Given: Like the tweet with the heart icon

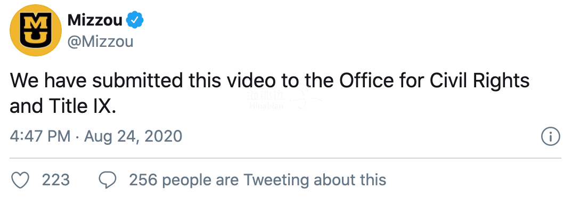Looking at the screenshot, I should pos(20,180).
